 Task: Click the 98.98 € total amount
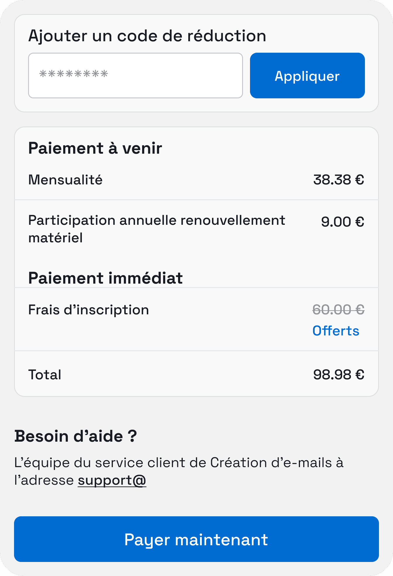click(338, 375)
